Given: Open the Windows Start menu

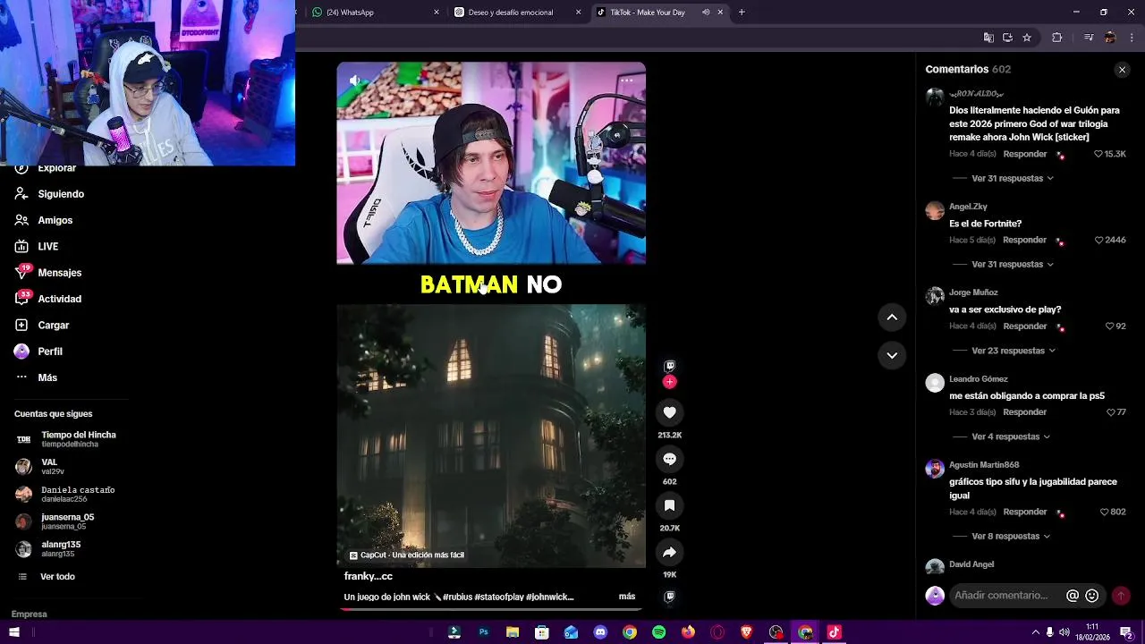Looking at the screenshot, I should [14, 632].
